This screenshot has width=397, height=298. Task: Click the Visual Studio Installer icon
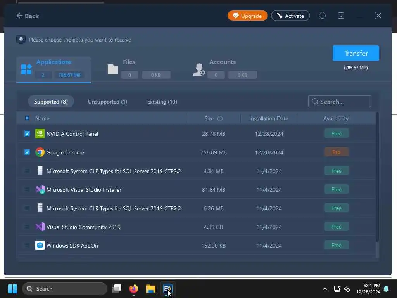coord(40,189)
